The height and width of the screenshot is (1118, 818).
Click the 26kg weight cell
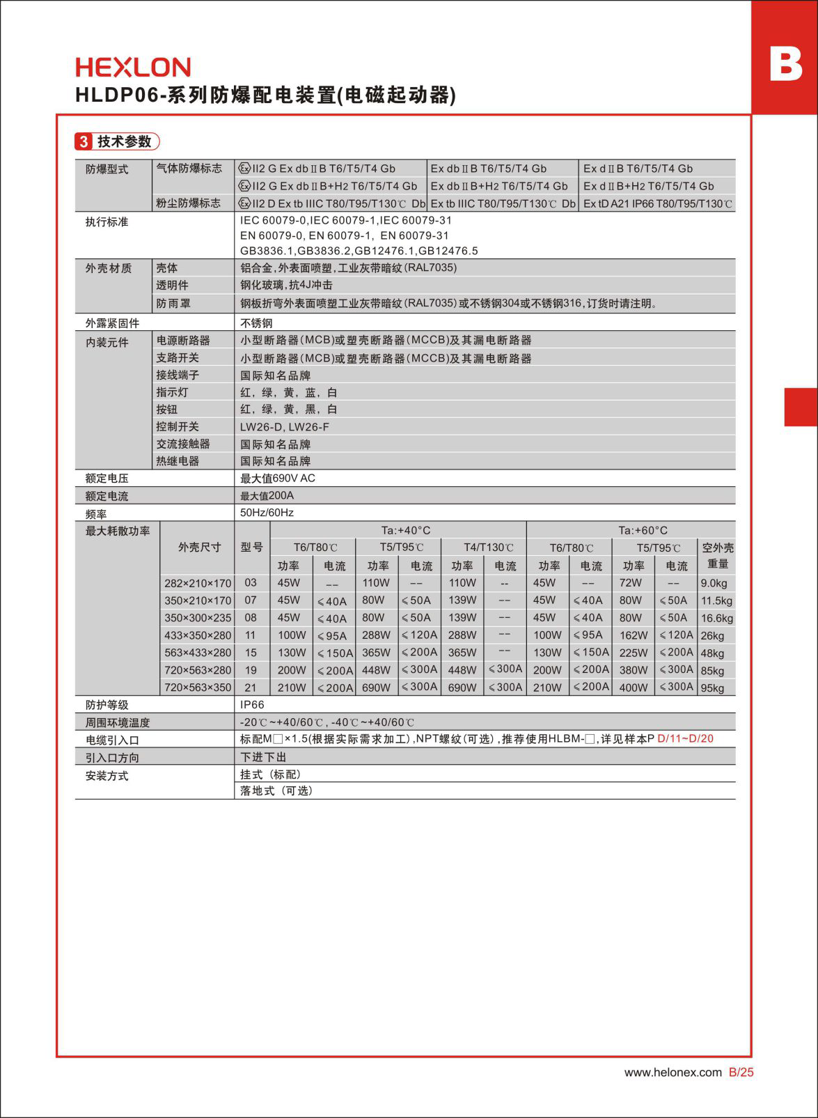pos(712,636)
